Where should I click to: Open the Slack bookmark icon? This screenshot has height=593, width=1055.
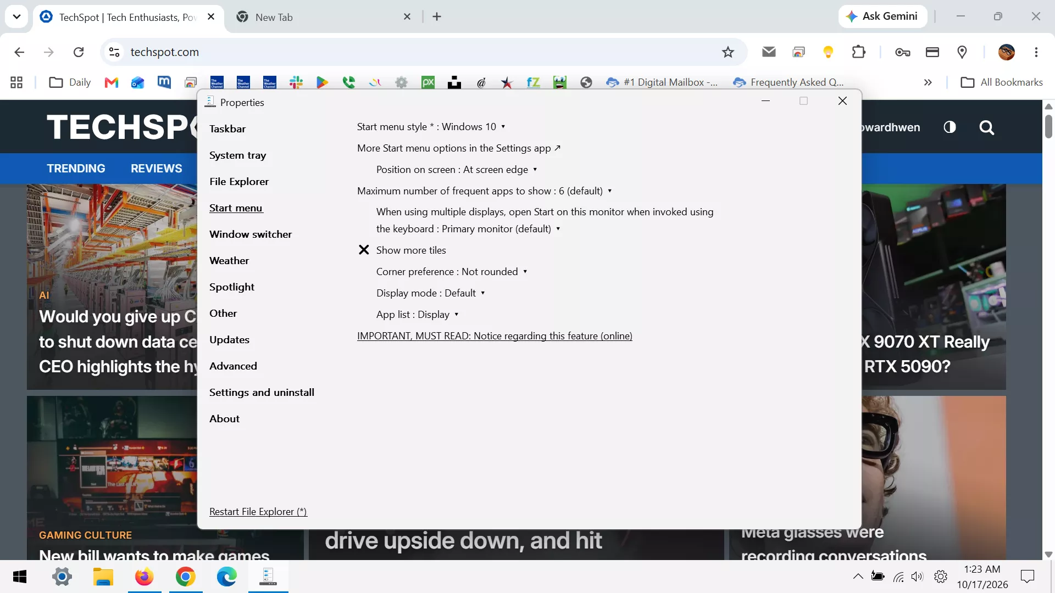pos(296,82)
